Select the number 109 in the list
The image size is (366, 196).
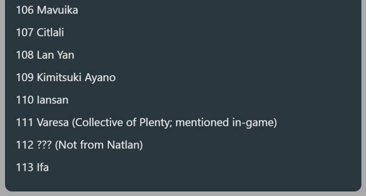[25, 78]
